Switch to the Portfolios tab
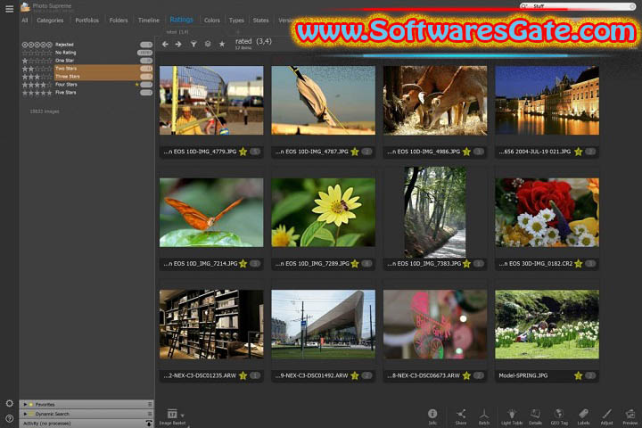This screenshot has width=642, height=428. (86, 21)
